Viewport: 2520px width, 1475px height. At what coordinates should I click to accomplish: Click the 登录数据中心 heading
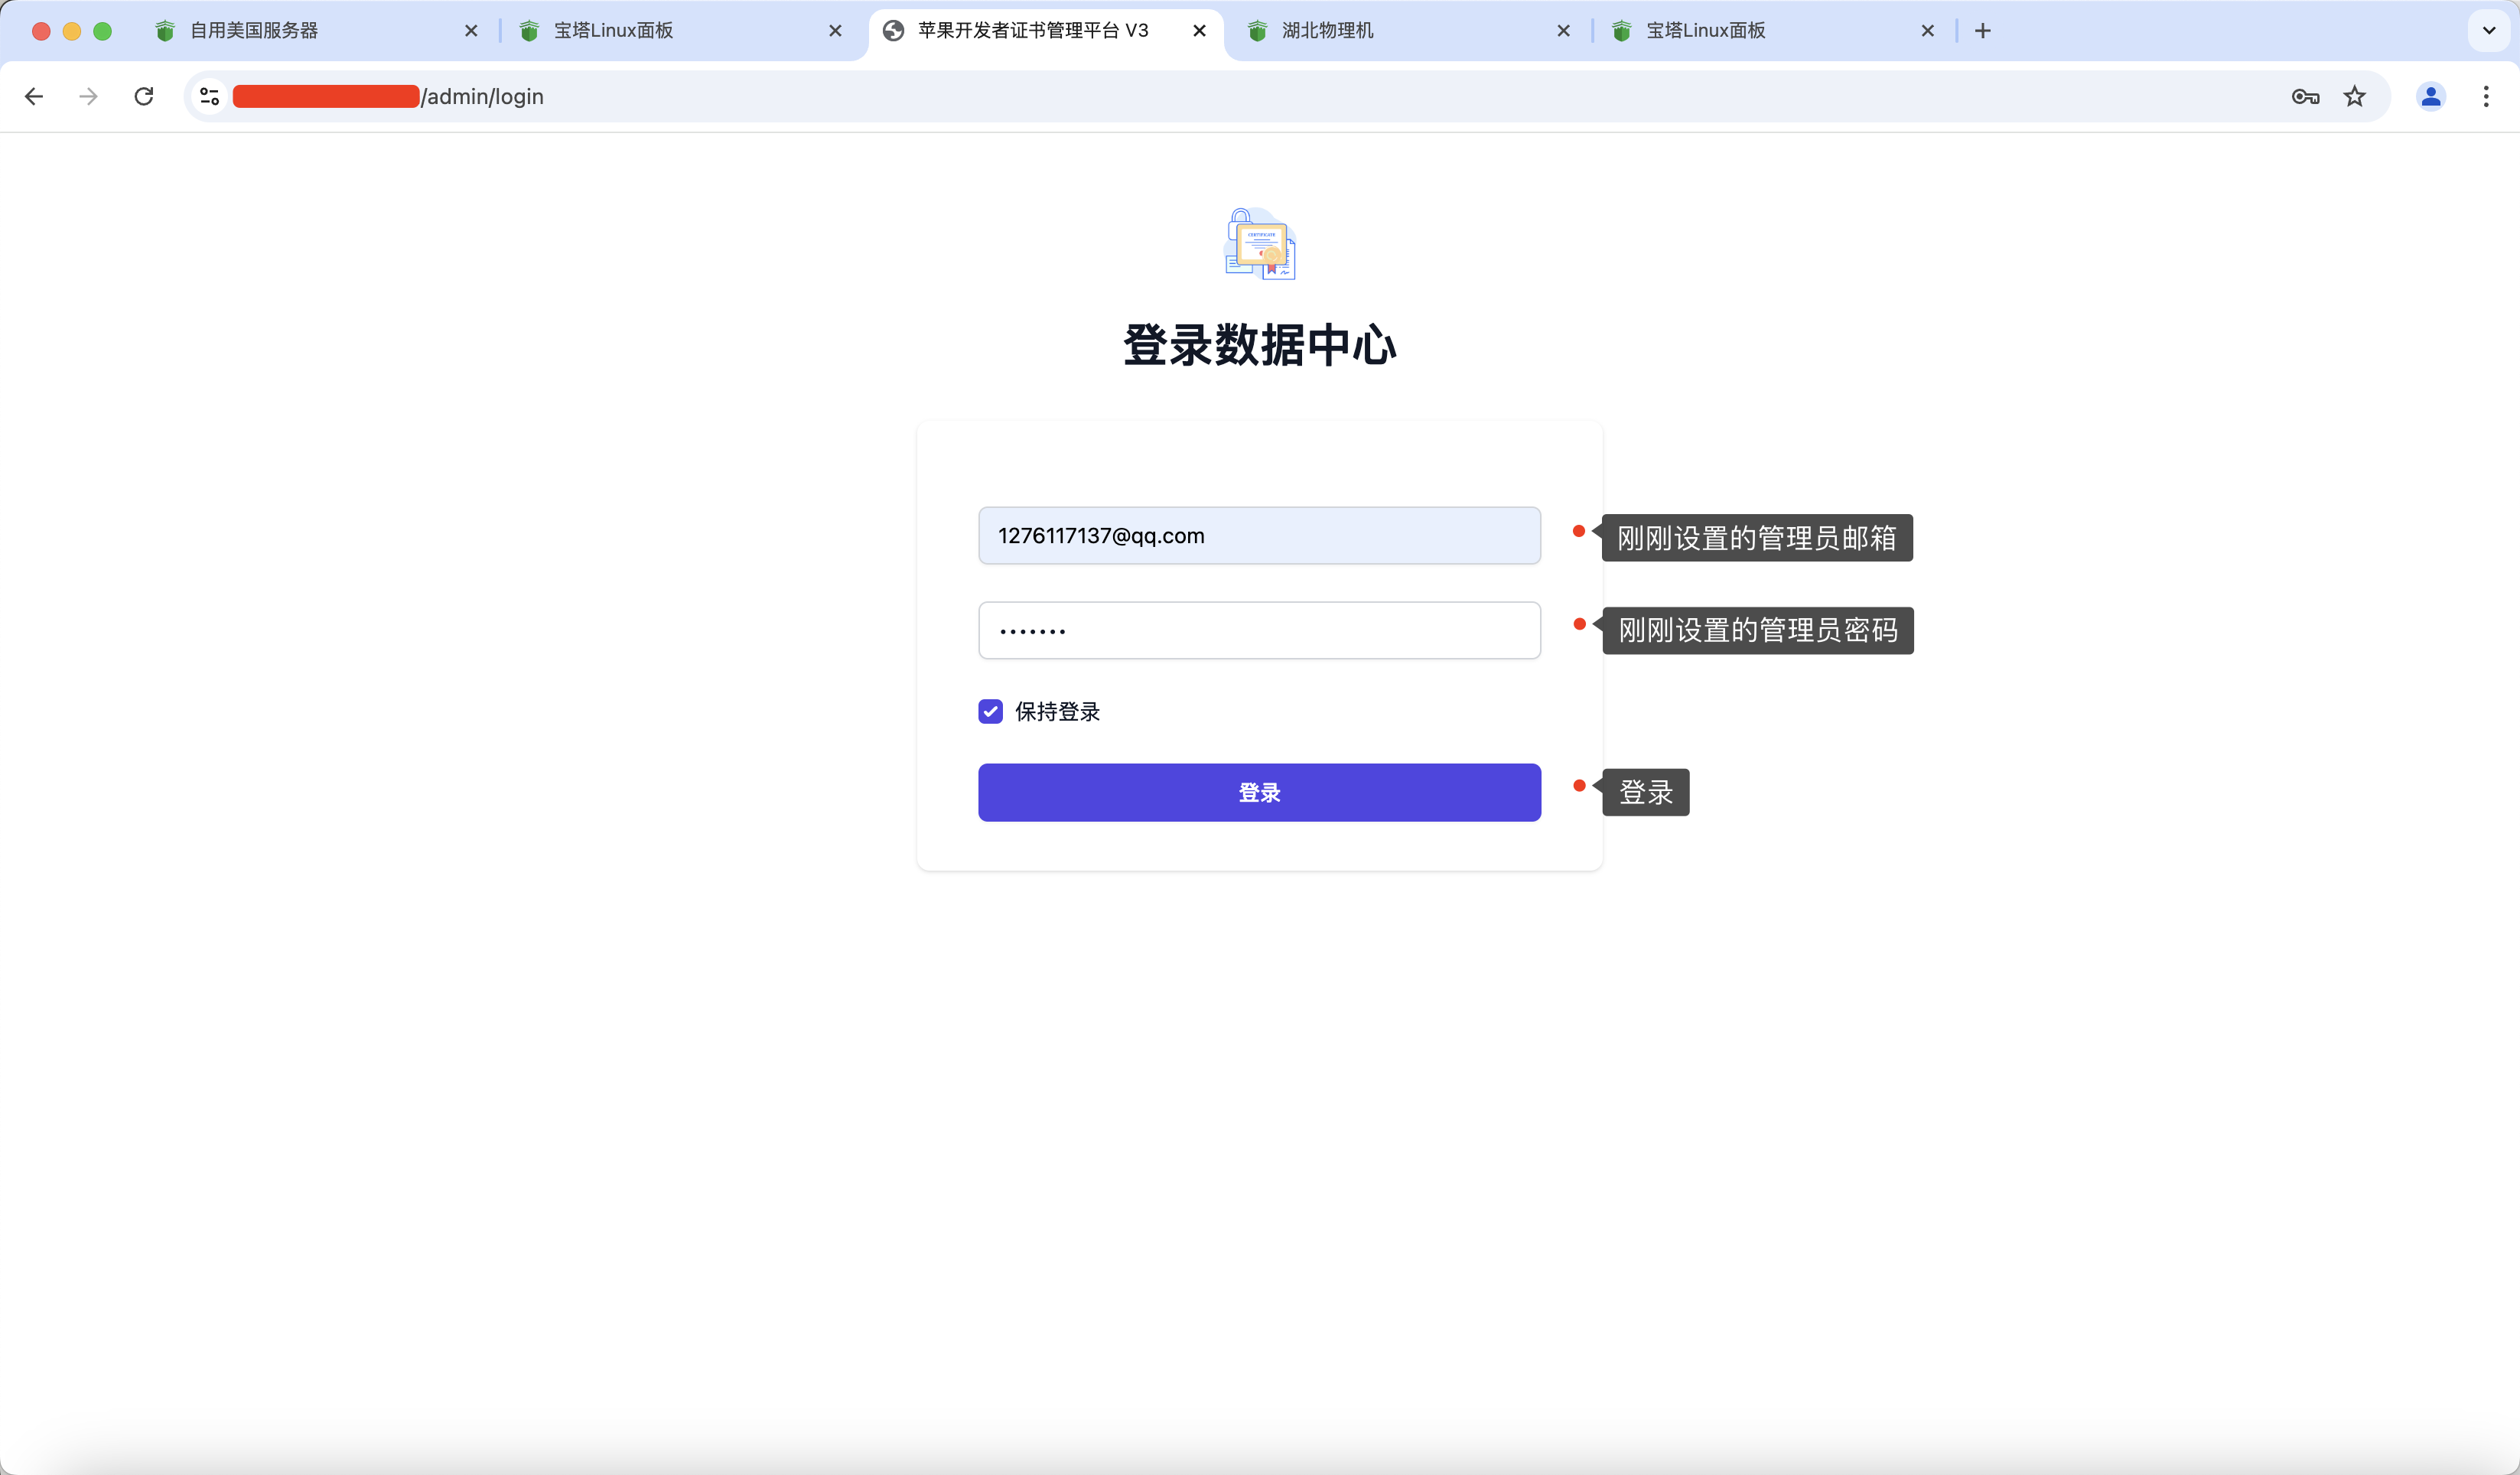(x=1259, y=345)
